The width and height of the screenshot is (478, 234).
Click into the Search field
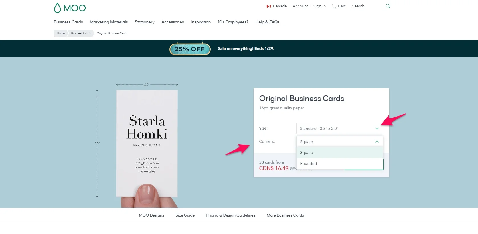click(x=368, y=6)
